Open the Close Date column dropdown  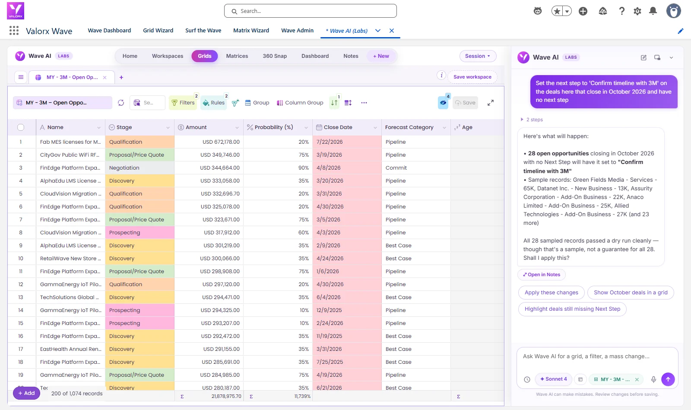click(x=375, y=127)
